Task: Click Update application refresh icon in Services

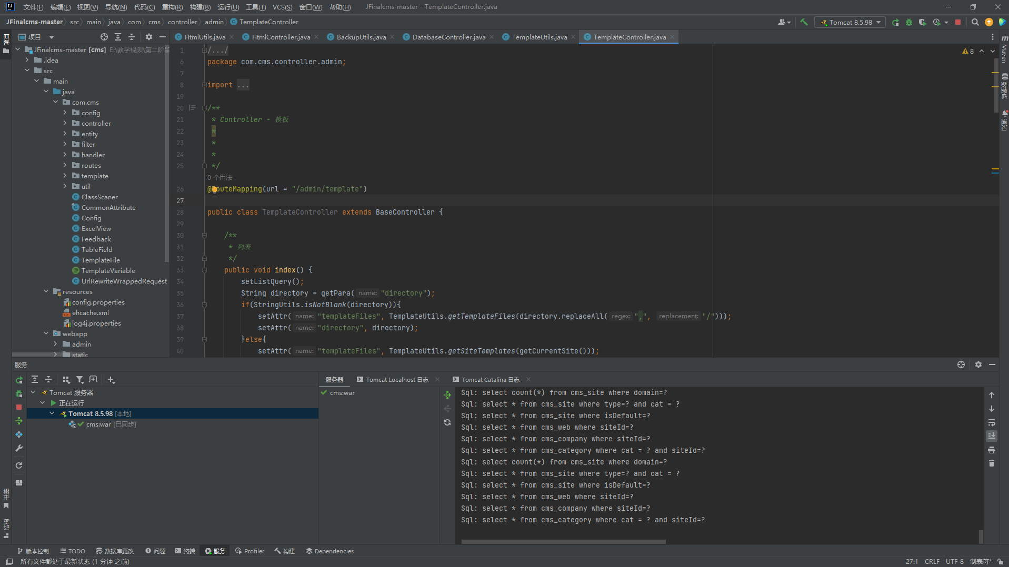Action: click(x=19, y=465)
